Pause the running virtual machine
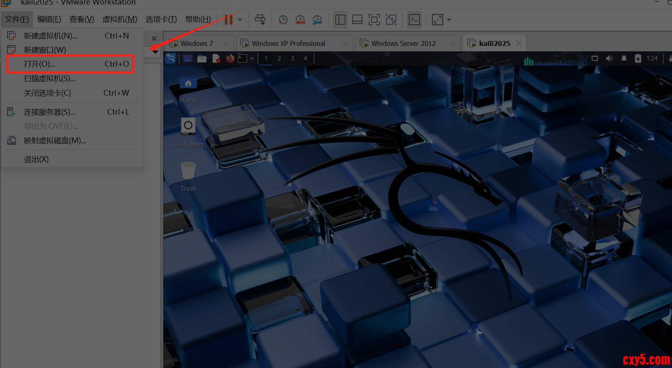The width and height of the screenshot is (672, 368). coord(228,20)
